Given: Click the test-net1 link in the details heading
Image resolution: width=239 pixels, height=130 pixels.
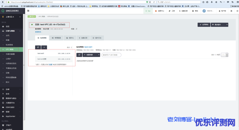Looking at the screenshot, I should (88, 47).
